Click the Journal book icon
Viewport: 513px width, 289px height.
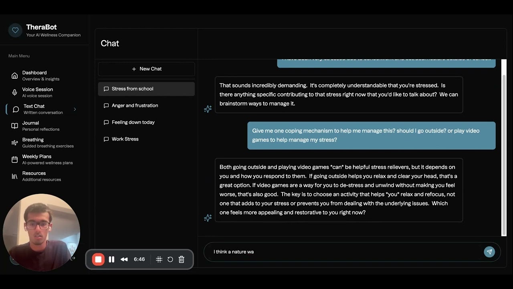(x=14, y=126)
